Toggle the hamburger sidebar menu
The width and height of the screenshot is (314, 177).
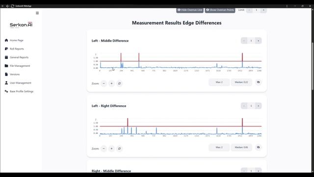point(37,13)
